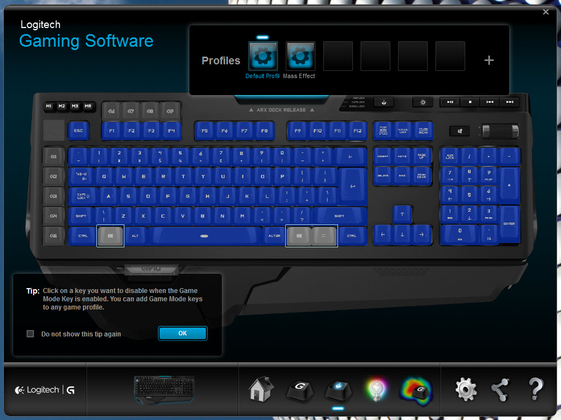Click the Num Lock key
561x420 pixels.
[450, 157]
